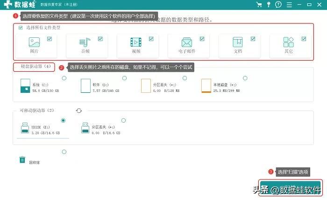Image resolution: width=327 pixels, height=200 pixels.
Task: Select hard disk 分区丢失 128 MB radio button
Action: click(x=185, y=78)
